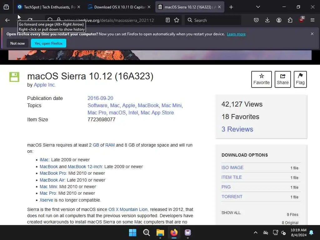Open new tab with plus button

tap(231, 7)
